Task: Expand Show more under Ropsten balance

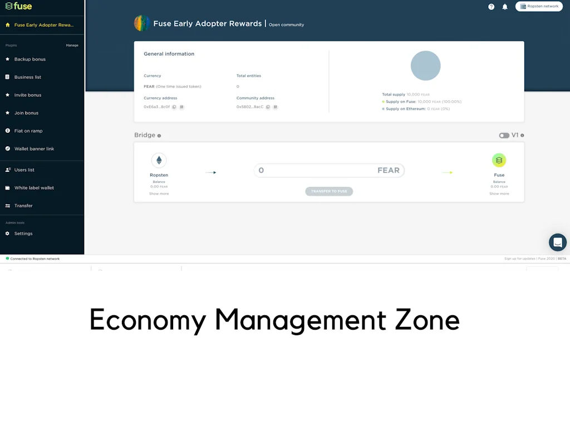Action: click(159, 194)
